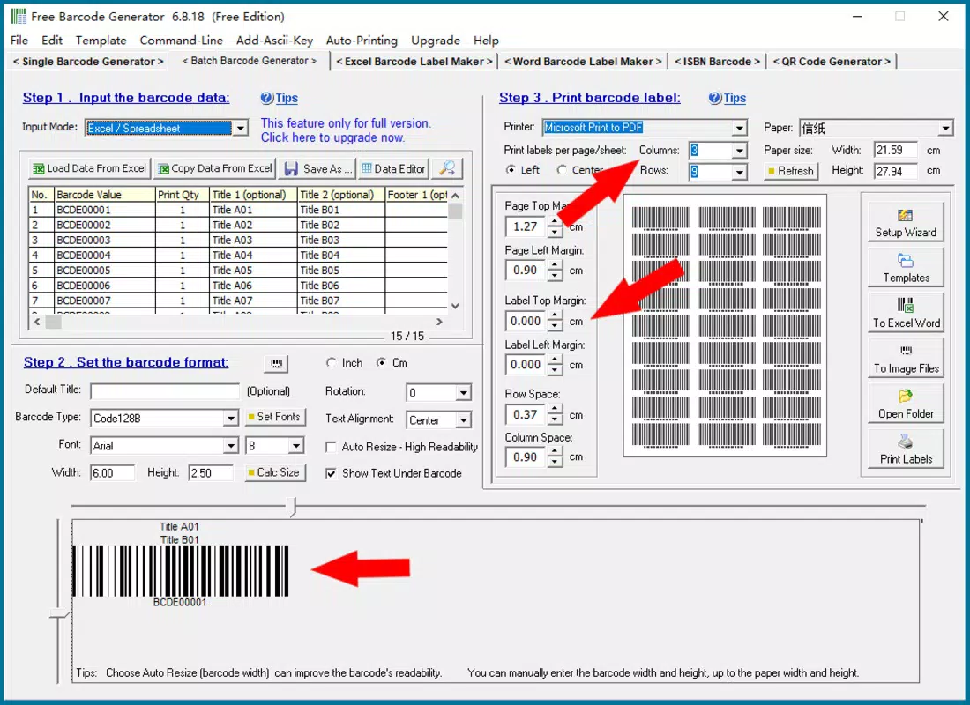Export To Image Files
This screenshot has width=970, height=705.
click(x=906, y=359)
